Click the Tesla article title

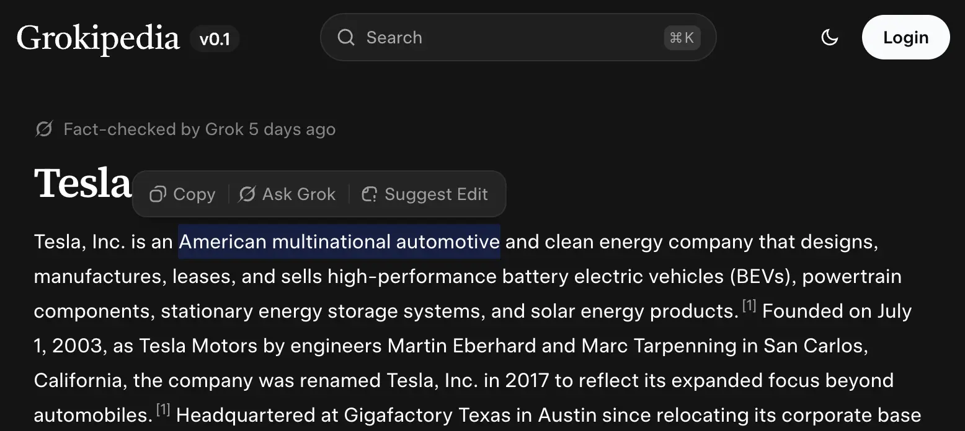pos(82,183)
